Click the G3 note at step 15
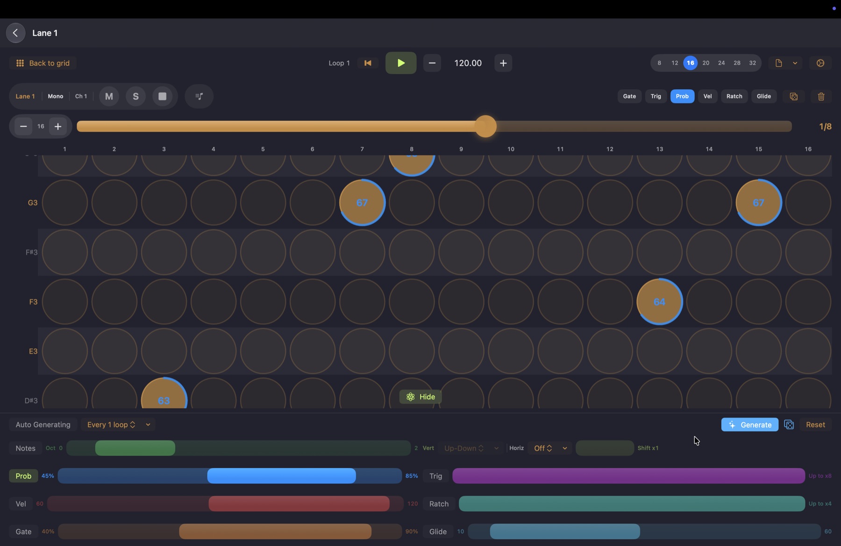The image size is (841, 546). 758,203
